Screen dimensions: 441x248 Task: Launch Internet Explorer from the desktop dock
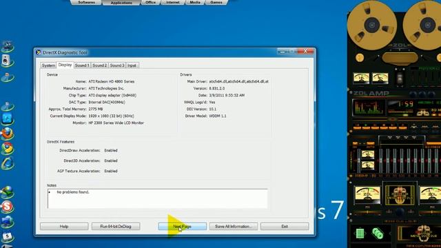(x=8, y=163)
